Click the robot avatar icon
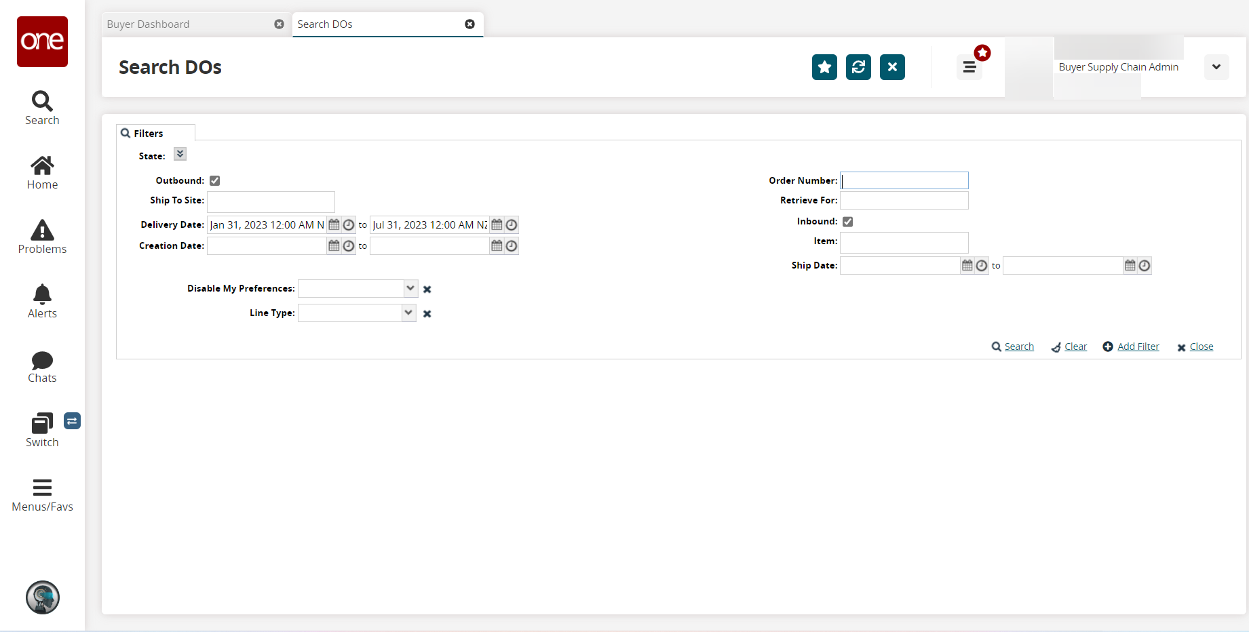The image size is (1249, 632). coord(43,597)
